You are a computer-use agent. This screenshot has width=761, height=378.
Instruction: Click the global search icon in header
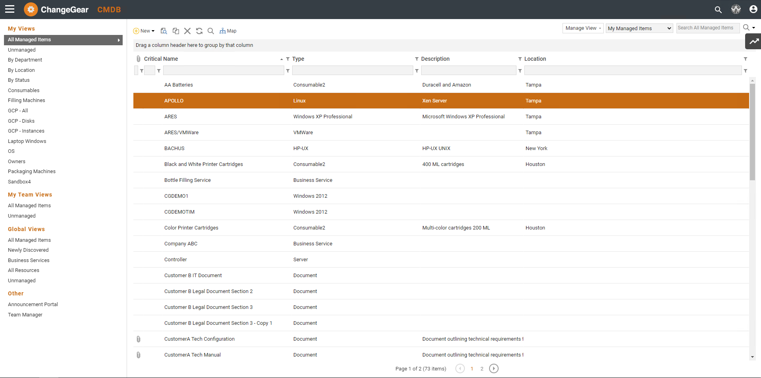[x=718, y=10]
